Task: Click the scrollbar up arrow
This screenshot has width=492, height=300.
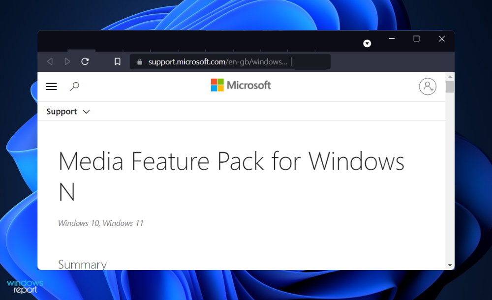Action: [450, 77]
